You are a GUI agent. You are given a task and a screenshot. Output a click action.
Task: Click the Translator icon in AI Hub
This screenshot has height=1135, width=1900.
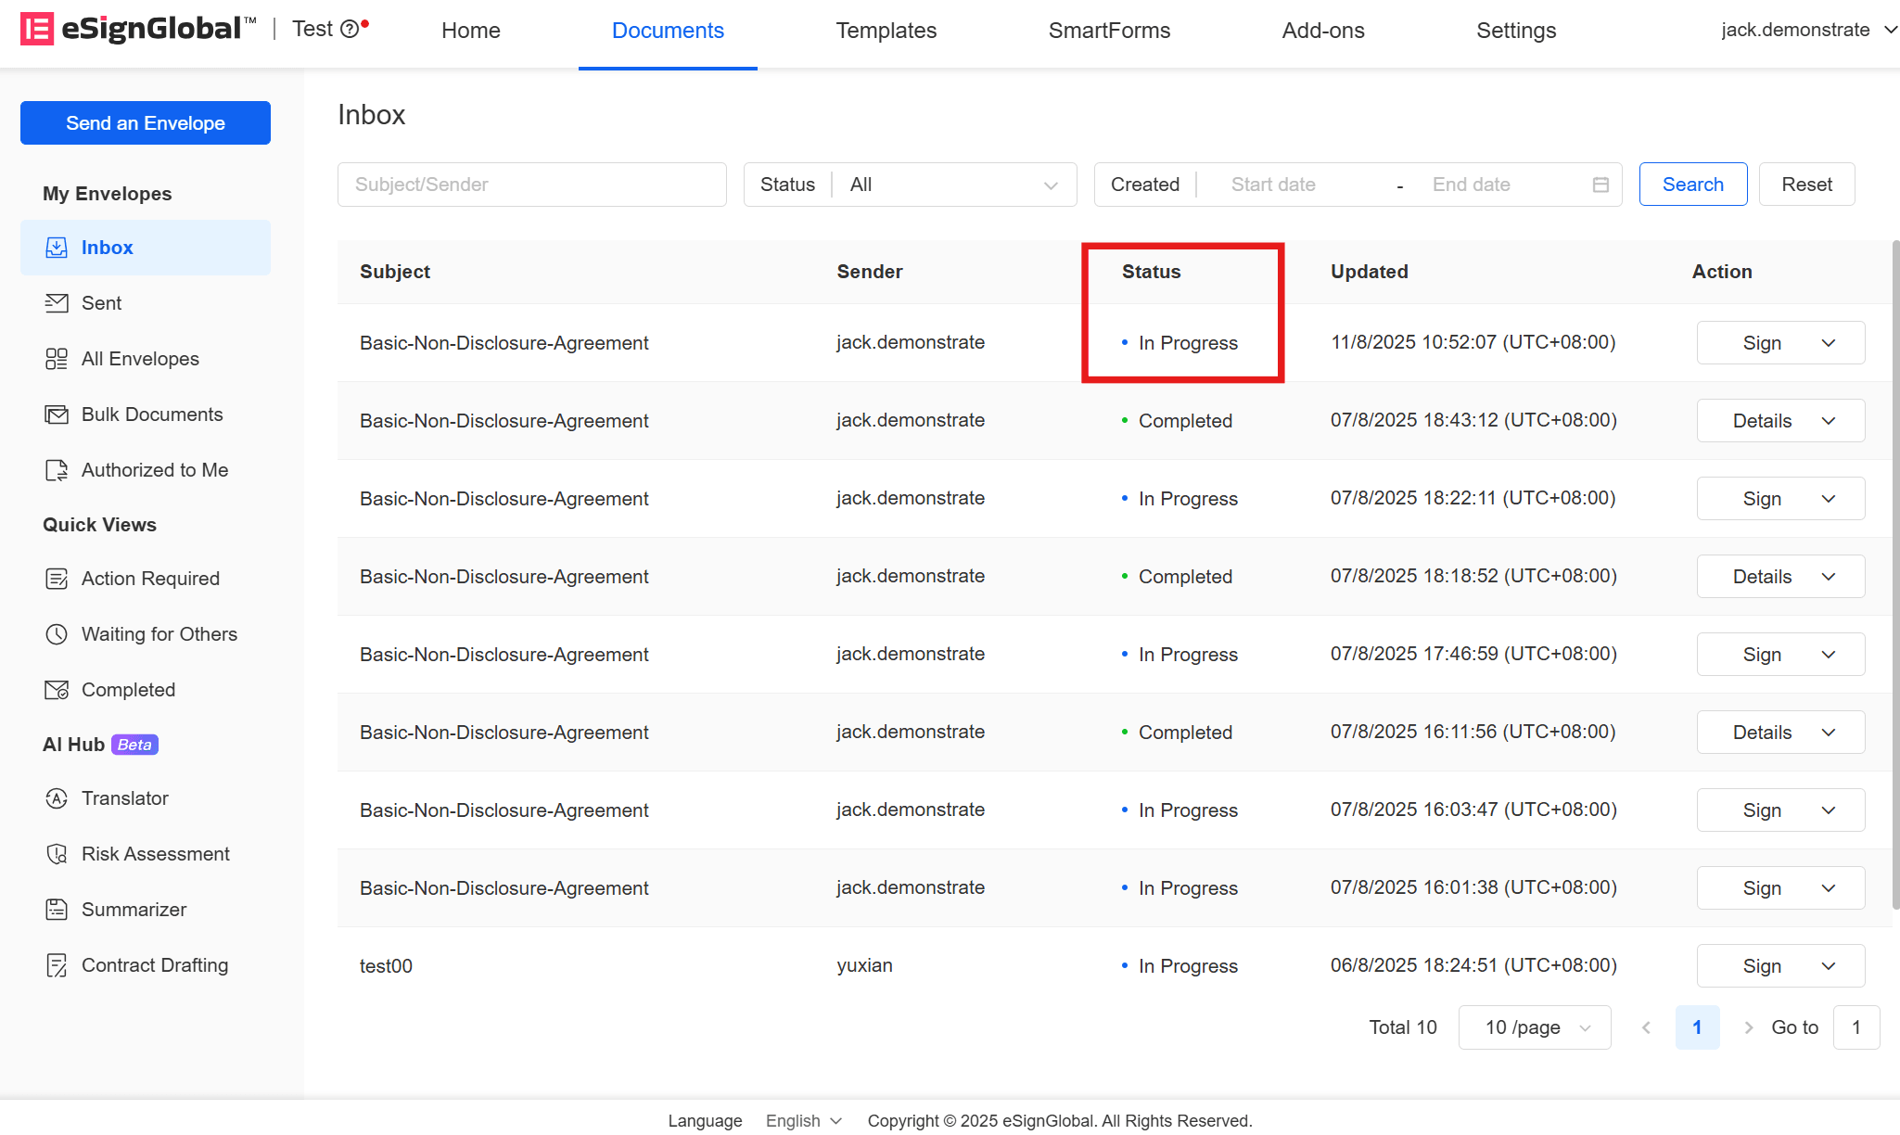[x=57, y=798]
